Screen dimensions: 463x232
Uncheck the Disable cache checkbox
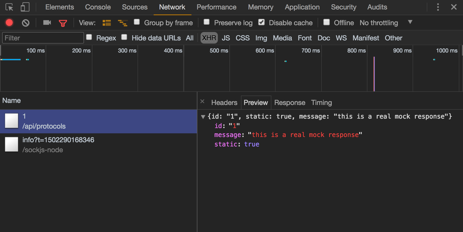click(x=261, y=22)
